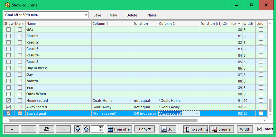Open Column 2 dropdown showing 'Away scored'
This screenshot has width=276, height=137.
click(x=197, y=113)
